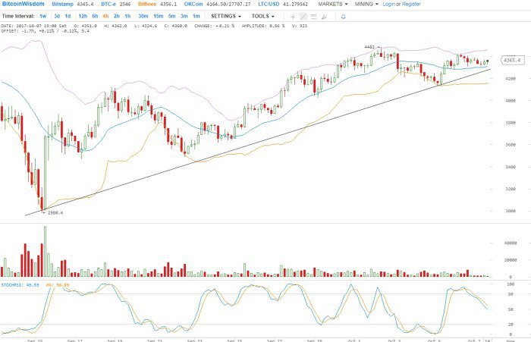The height and width of the screenshot is (342, 531).
Task: Click the 4365.4 current price tag
Action: coord(513,60)
